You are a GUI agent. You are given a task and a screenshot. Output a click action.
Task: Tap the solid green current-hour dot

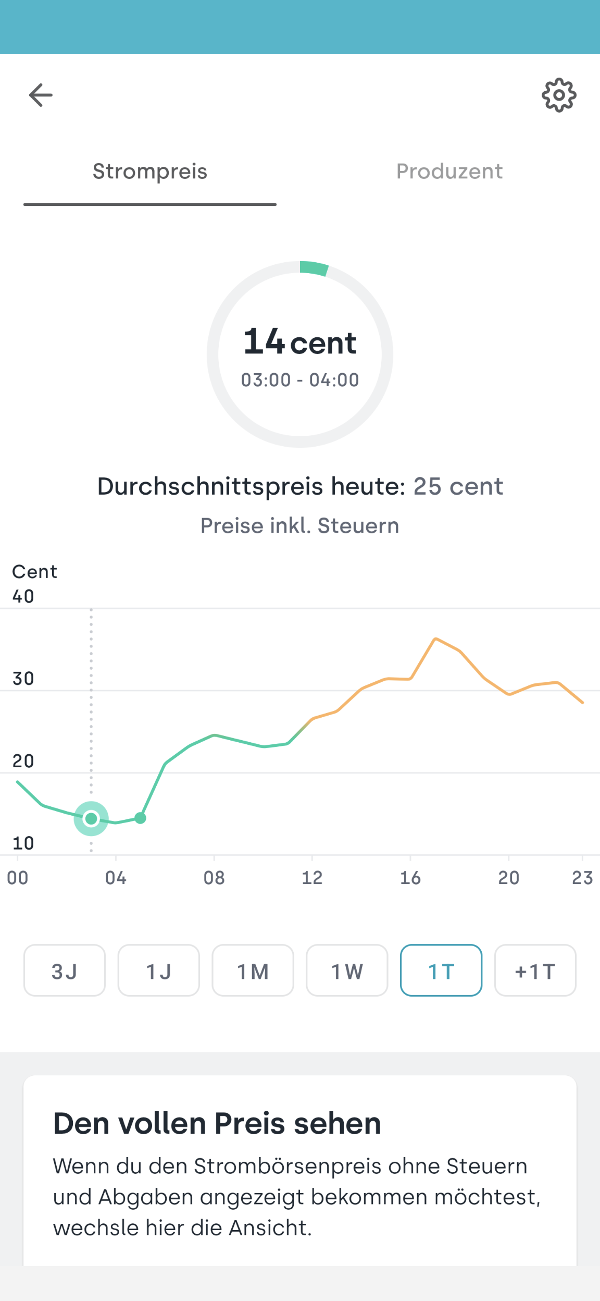[141, 818]
